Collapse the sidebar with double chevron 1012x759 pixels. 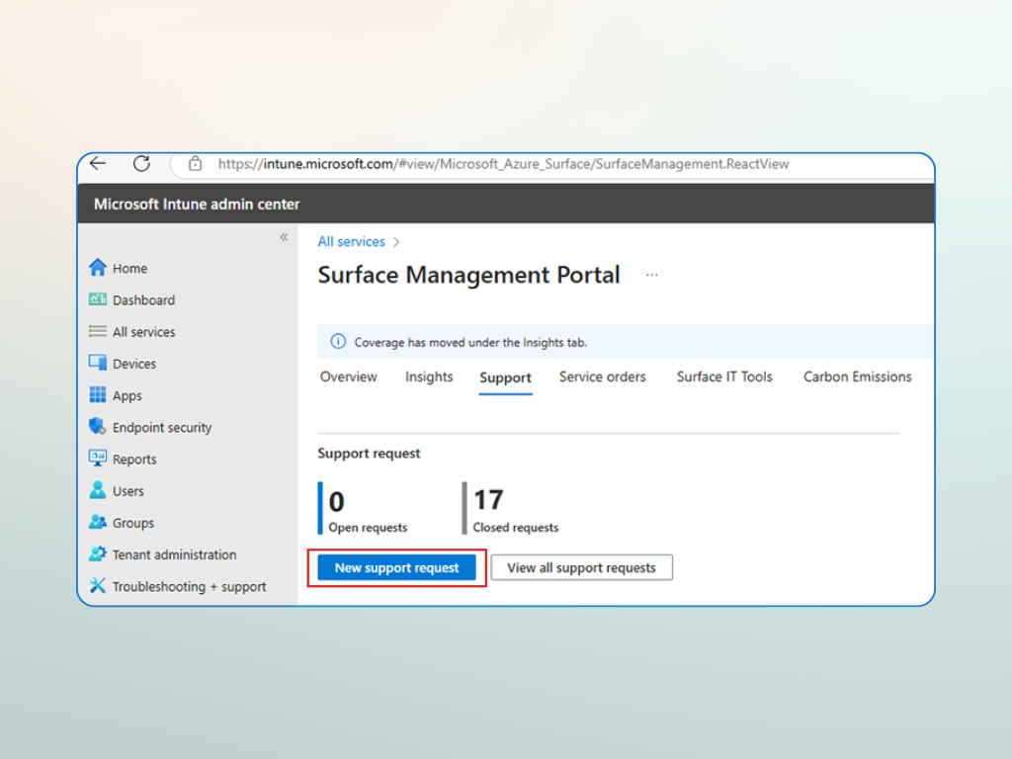pos(284,237)
